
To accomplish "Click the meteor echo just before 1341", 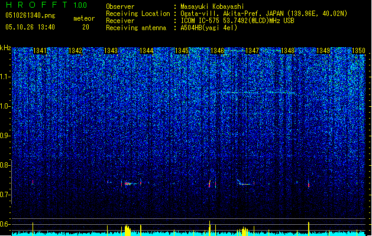I will click(33, 182).
